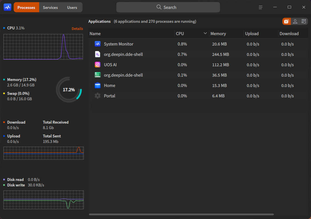
Task: Sort by Memory column header
Action: (x=218, y=34)
